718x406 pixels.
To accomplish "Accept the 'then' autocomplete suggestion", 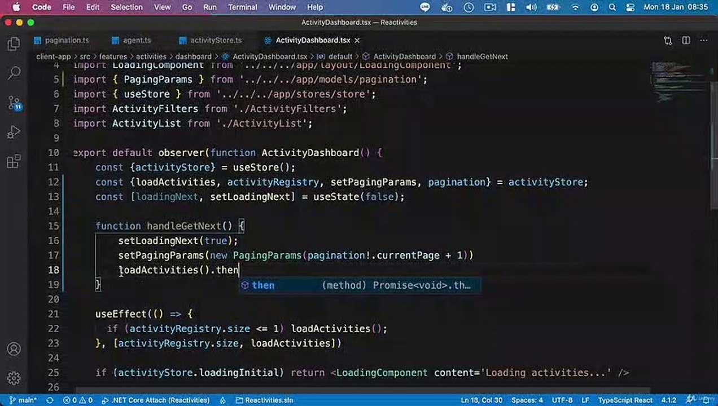I will coord(360,285).
